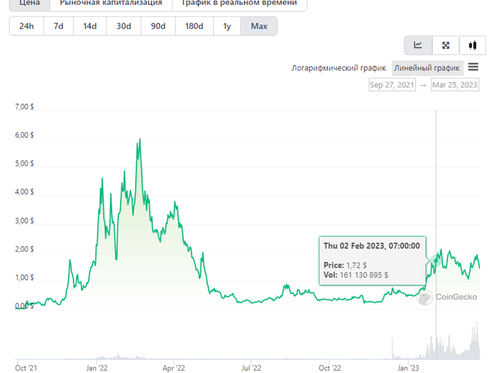Select the Цена tab
The image size is (495, 373).
click(x=30, y=4)
